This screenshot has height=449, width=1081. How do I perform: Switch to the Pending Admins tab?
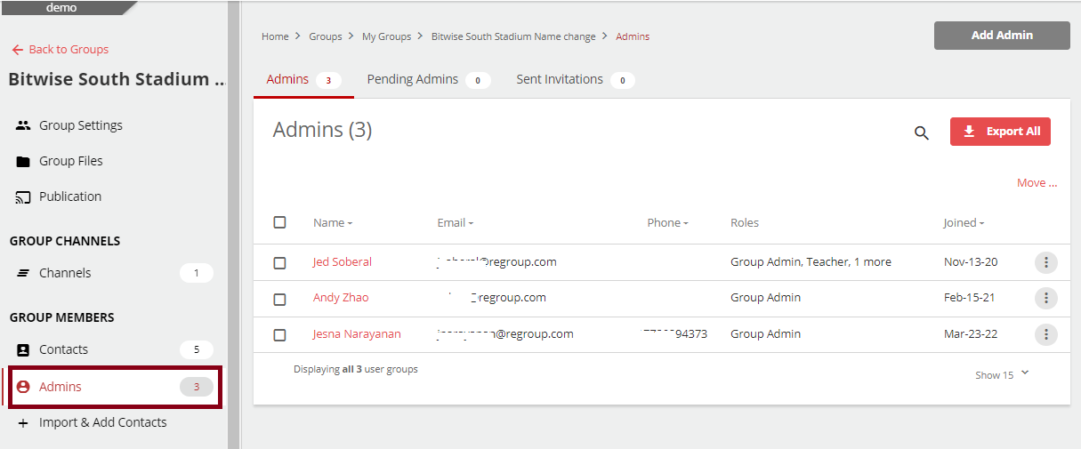[x=429, y=79]
